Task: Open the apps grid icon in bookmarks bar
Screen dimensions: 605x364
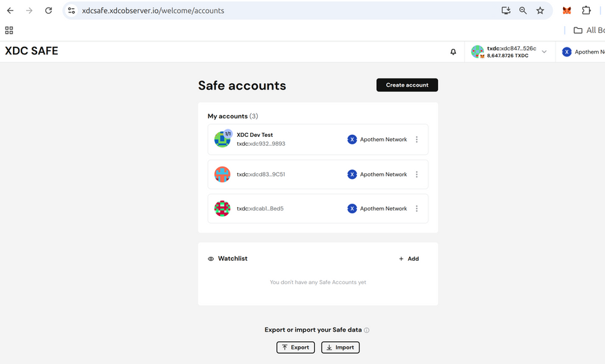Action: pos(9,30)
